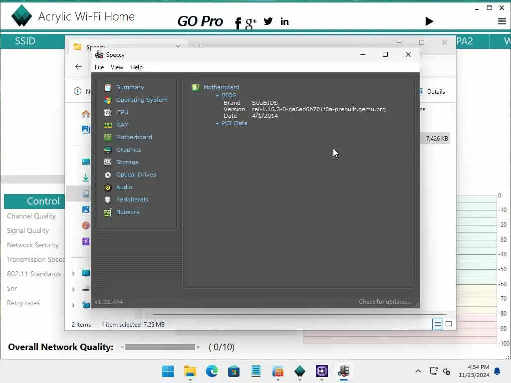Screen dimensions: 511x383
Task: Expand the Network node in File Explorer
Action: pos(73,305)
